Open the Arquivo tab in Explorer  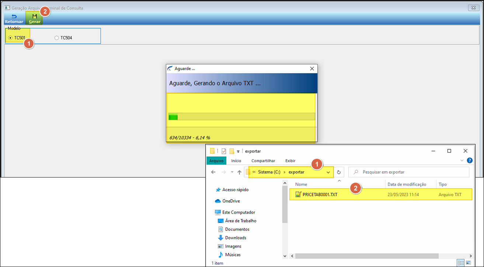click(x=216, y=161)
